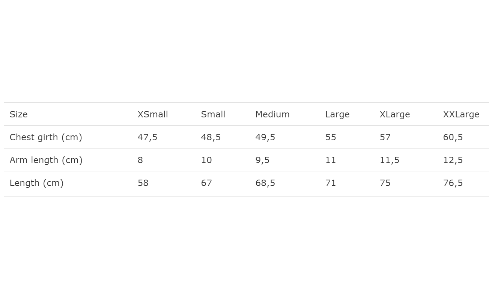Click the XXLarge column header
Image resolution: width=489 pixels, height=300 pixels.
(x=461, y=114)
